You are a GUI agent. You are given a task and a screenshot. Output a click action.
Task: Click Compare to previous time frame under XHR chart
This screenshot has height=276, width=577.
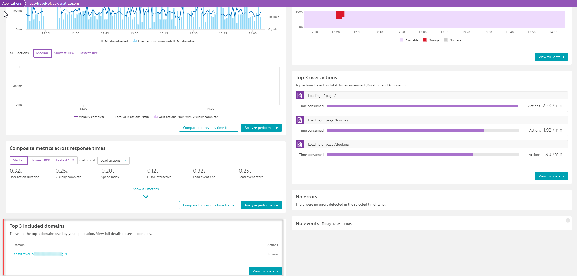(x=209, y=128)
